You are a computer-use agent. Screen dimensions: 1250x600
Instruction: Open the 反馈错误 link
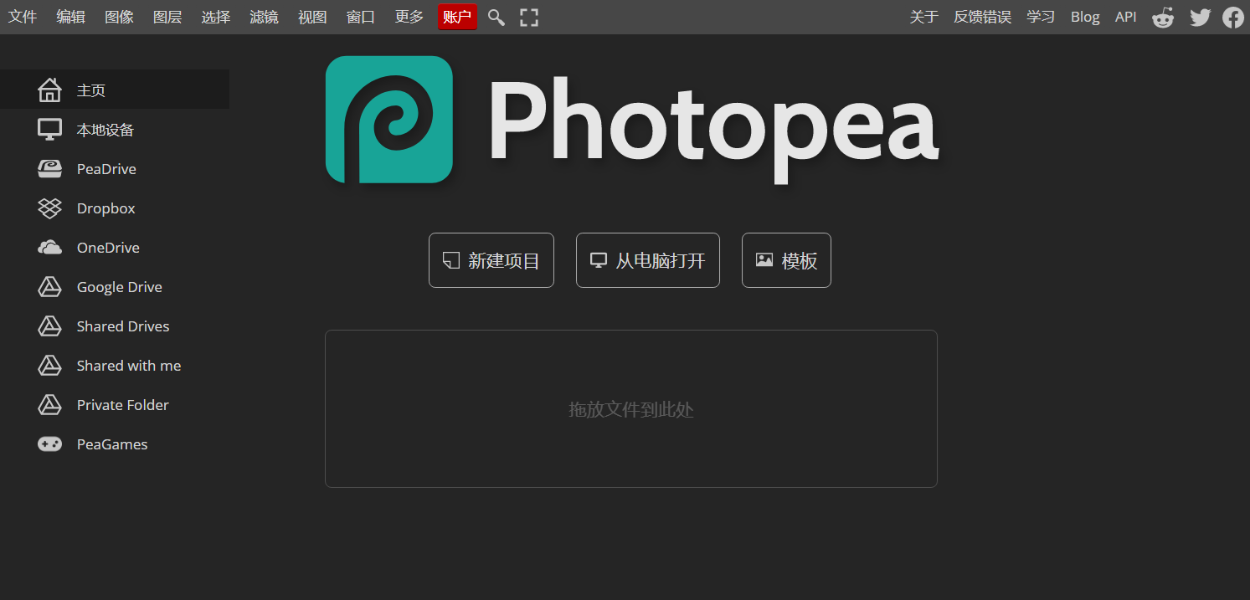point(983,17)
